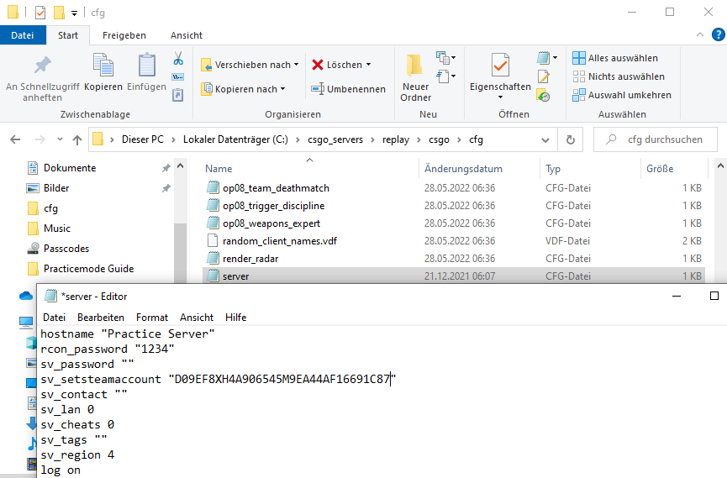Screen dimensions: 727x478
Task: Click replay in the address path
Action: pos(396,139)
